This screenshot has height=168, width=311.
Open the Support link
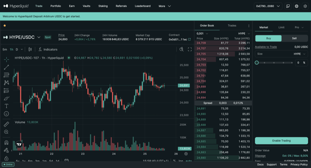click(271, 164)
